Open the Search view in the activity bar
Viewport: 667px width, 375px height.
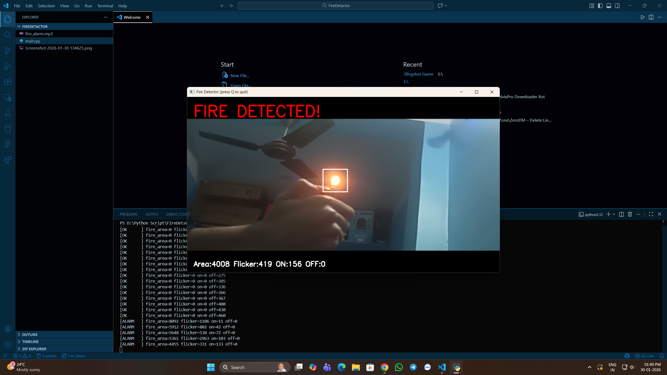coord(8,35)
